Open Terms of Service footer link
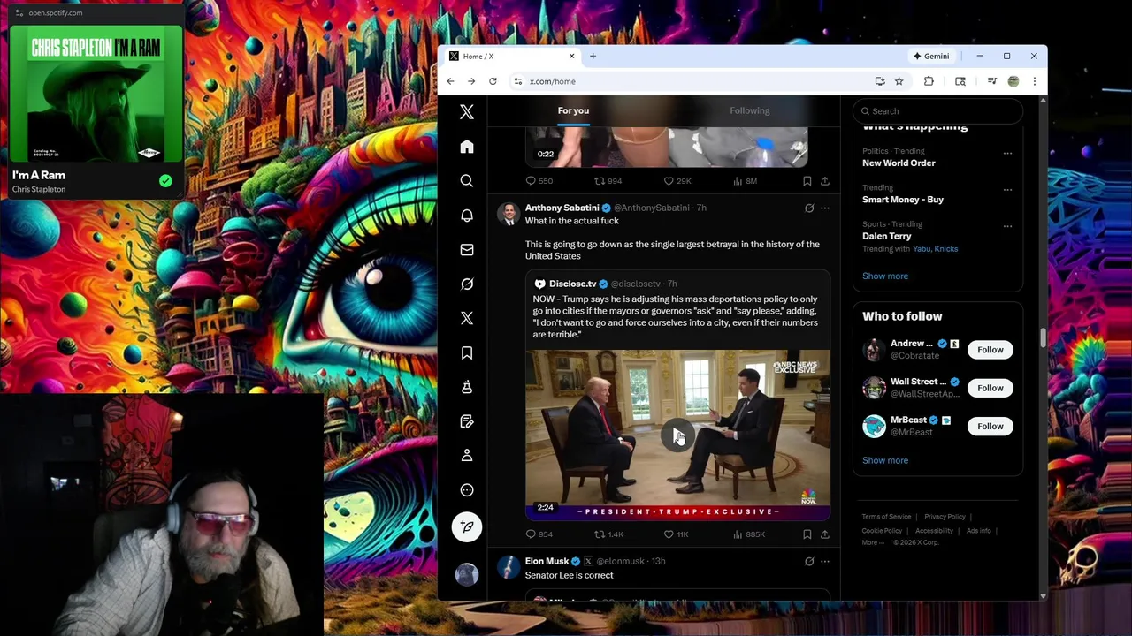 [x=886, y=517]
